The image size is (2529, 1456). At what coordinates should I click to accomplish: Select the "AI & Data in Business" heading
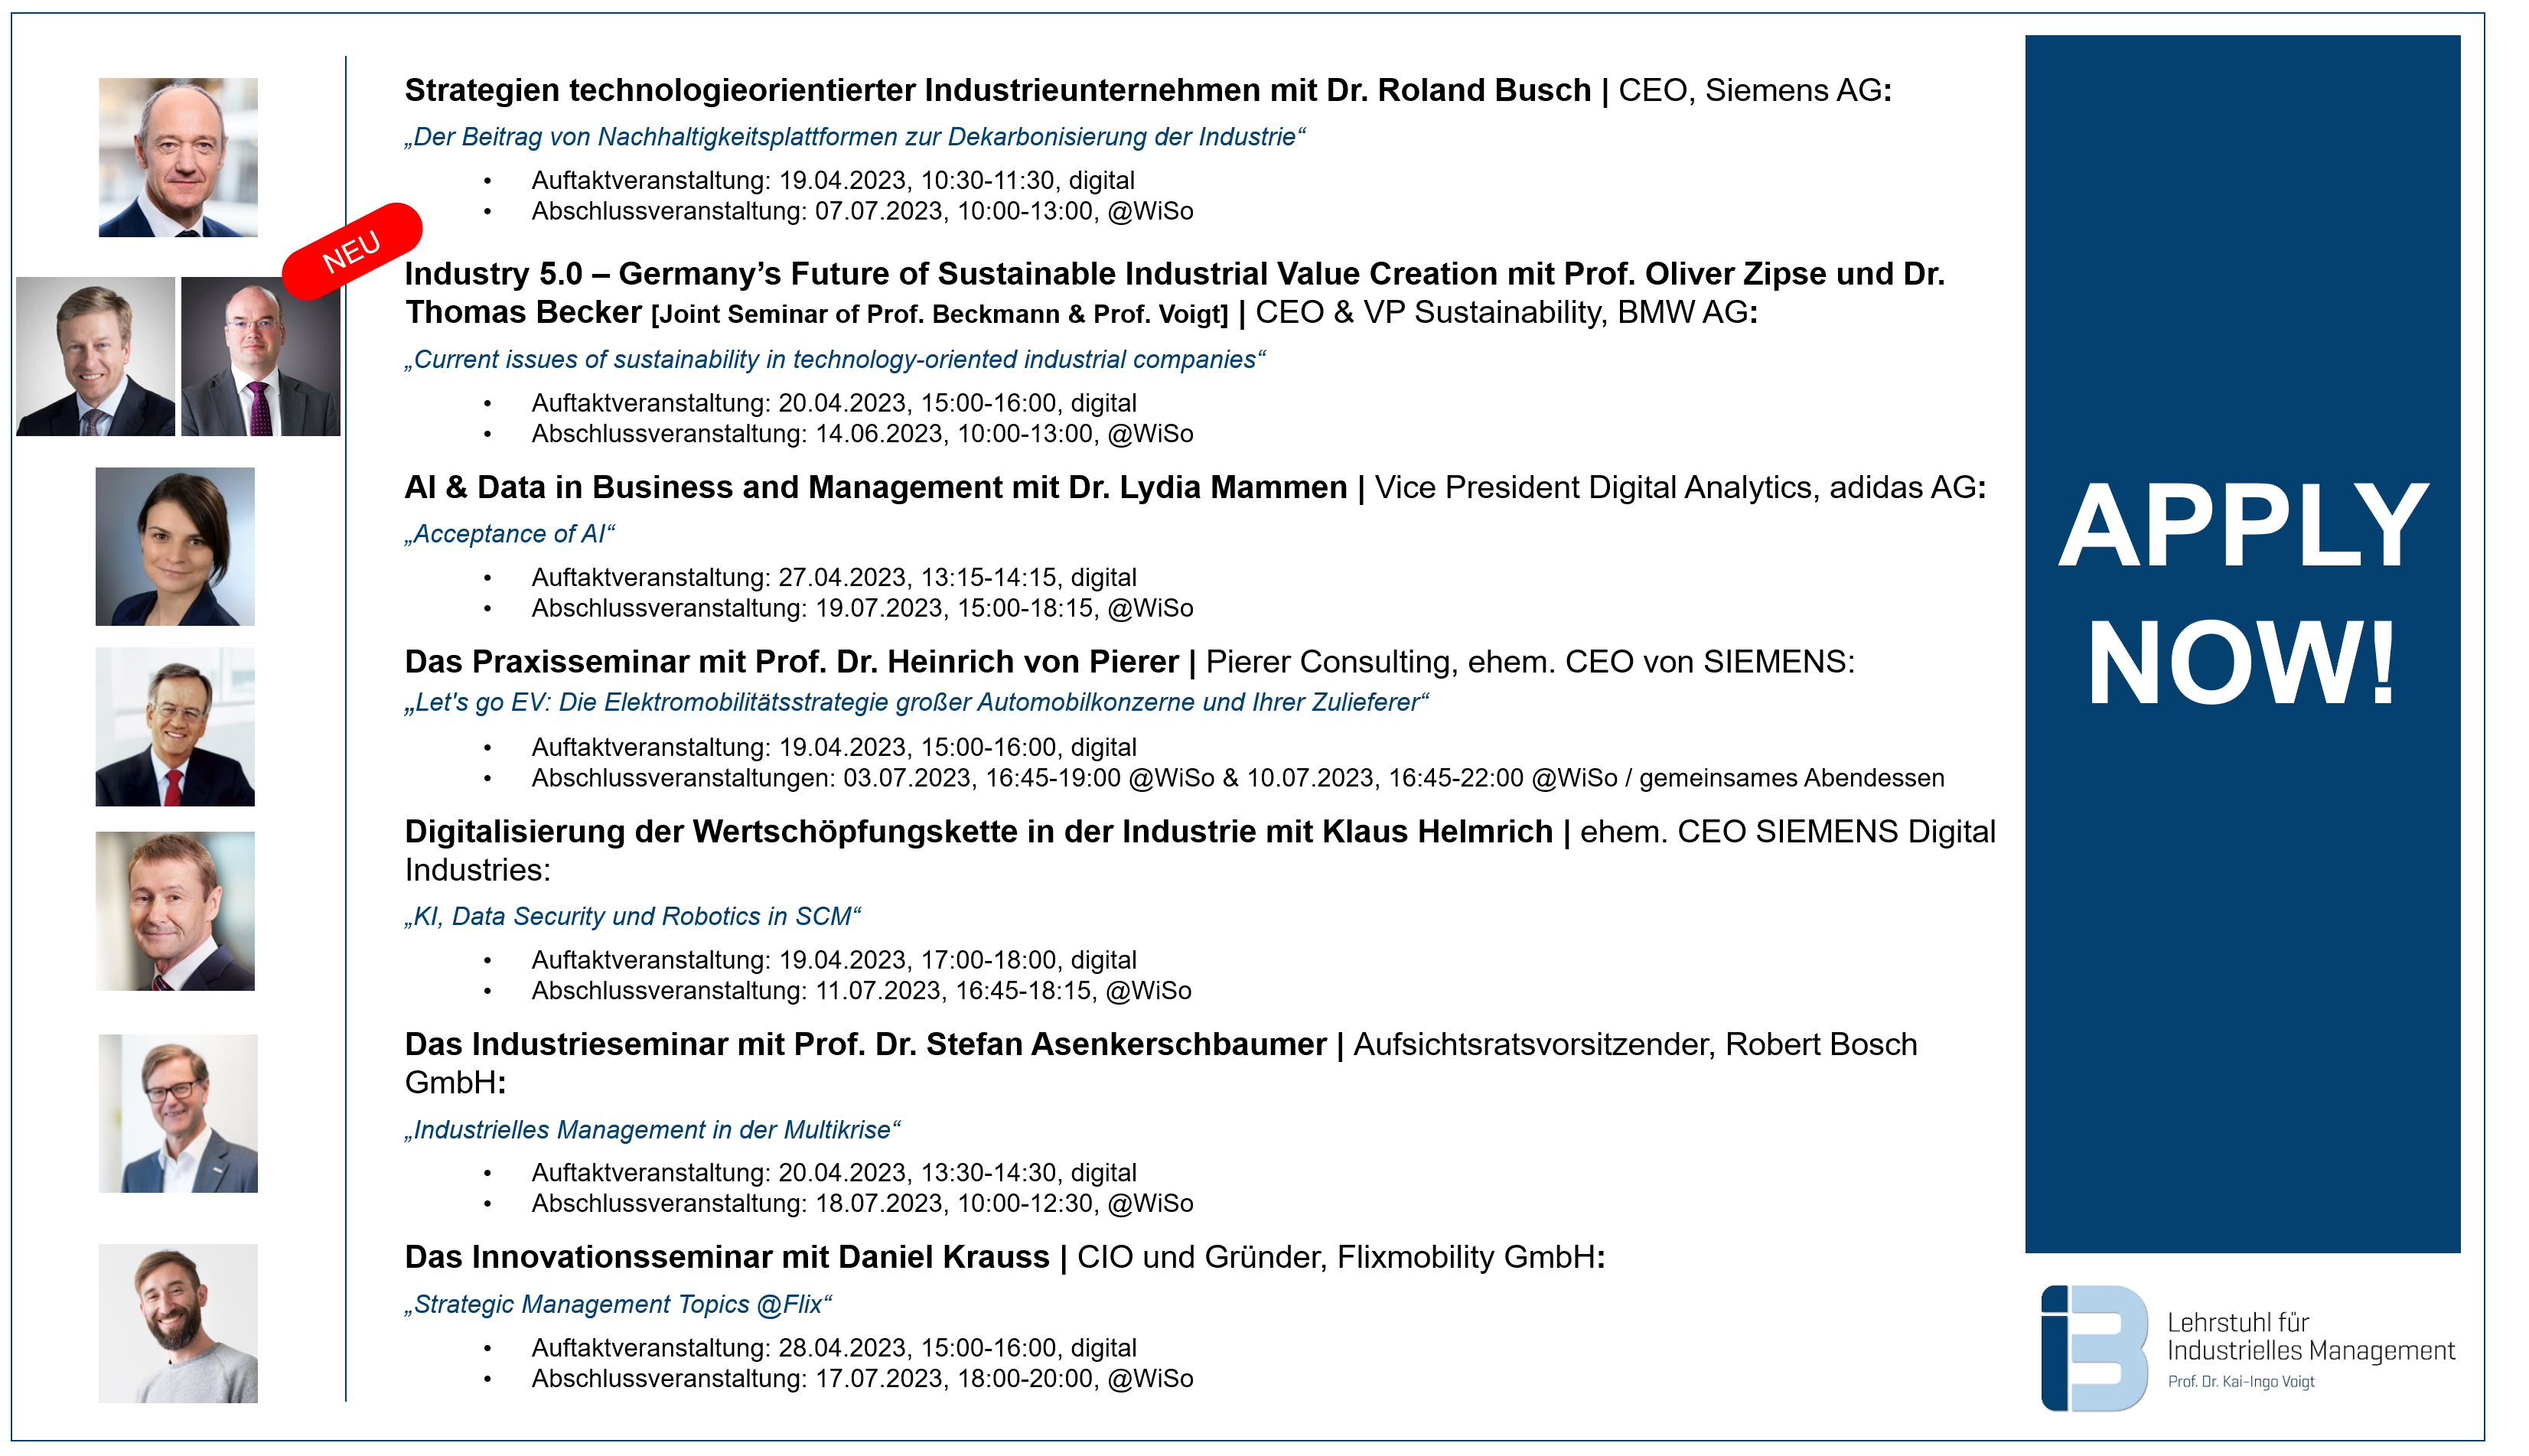(875, 488)
